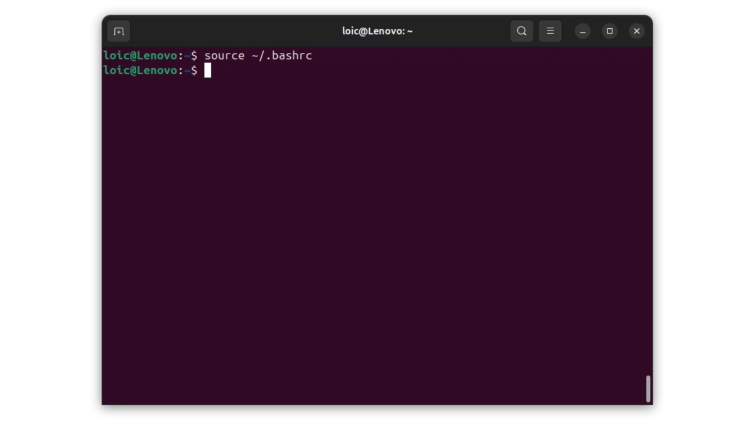Minimize the terminal window
755x424 pixels.
click(x=582, y=31)
